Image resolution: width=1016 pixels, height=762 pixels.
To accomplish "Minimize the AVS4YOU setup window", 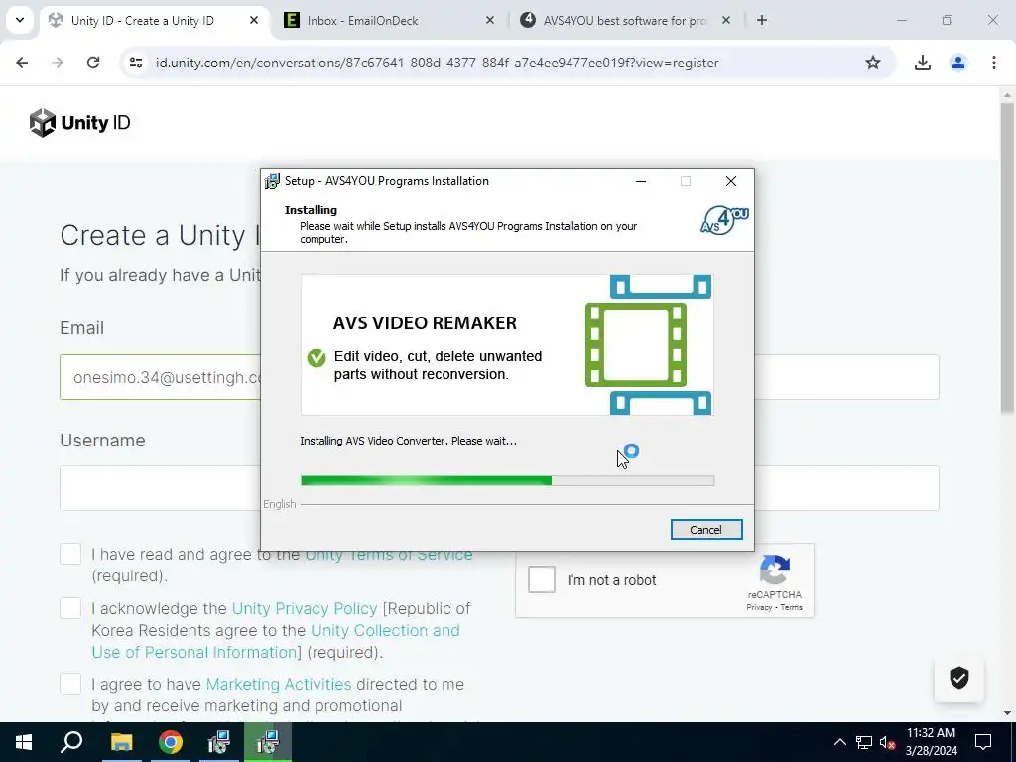I will point(641,181).
